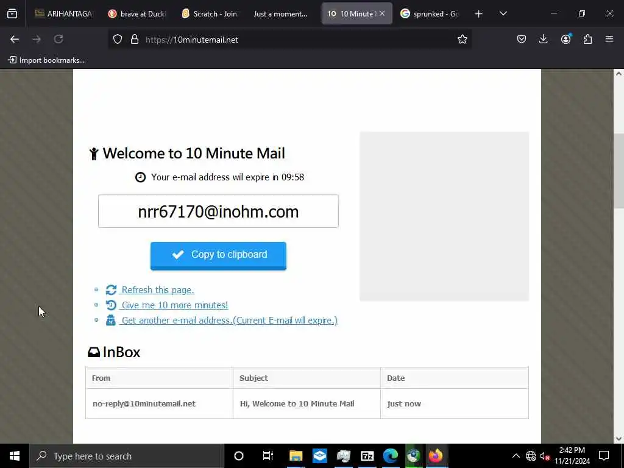Open network globe tray icon
The image size is (624, 468).
point(531,456)
